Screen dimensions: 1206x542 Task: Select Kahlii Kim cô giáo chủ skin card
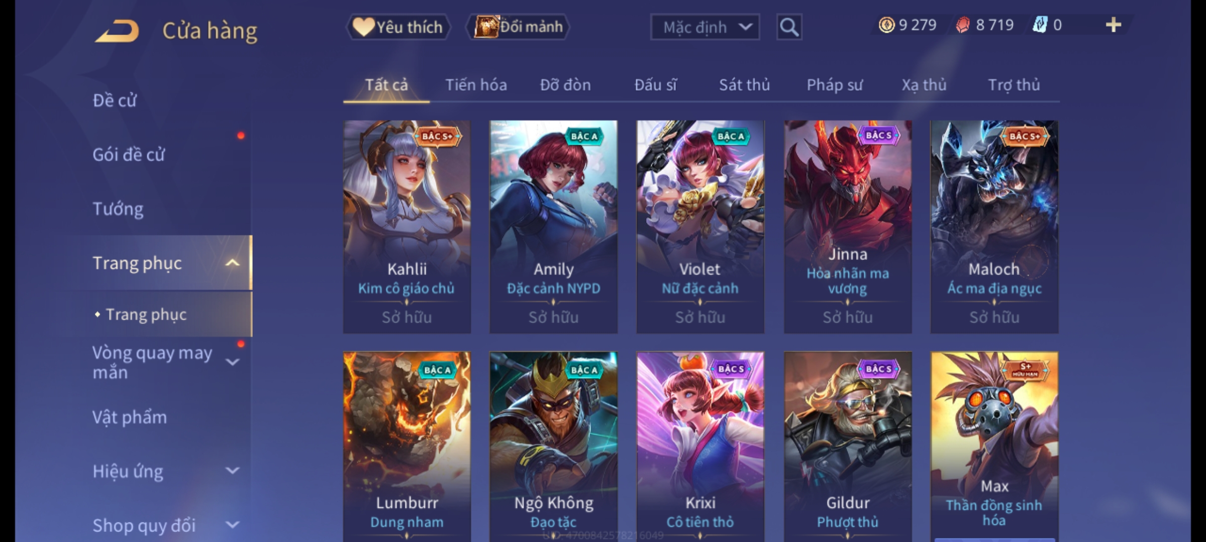407,227
